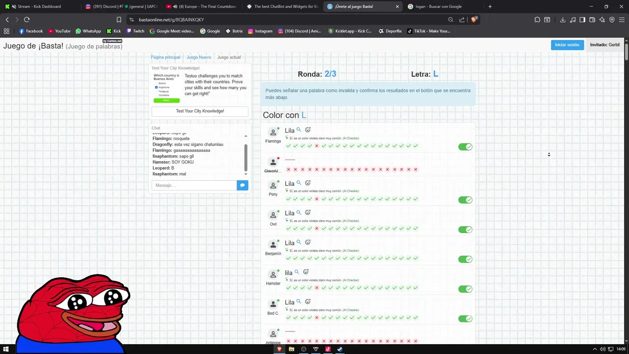Click the page vertical scrollbar
Image resolution: width=629 pixels, height=354 pixels.
pyautogui.click(x=626, y=191)
